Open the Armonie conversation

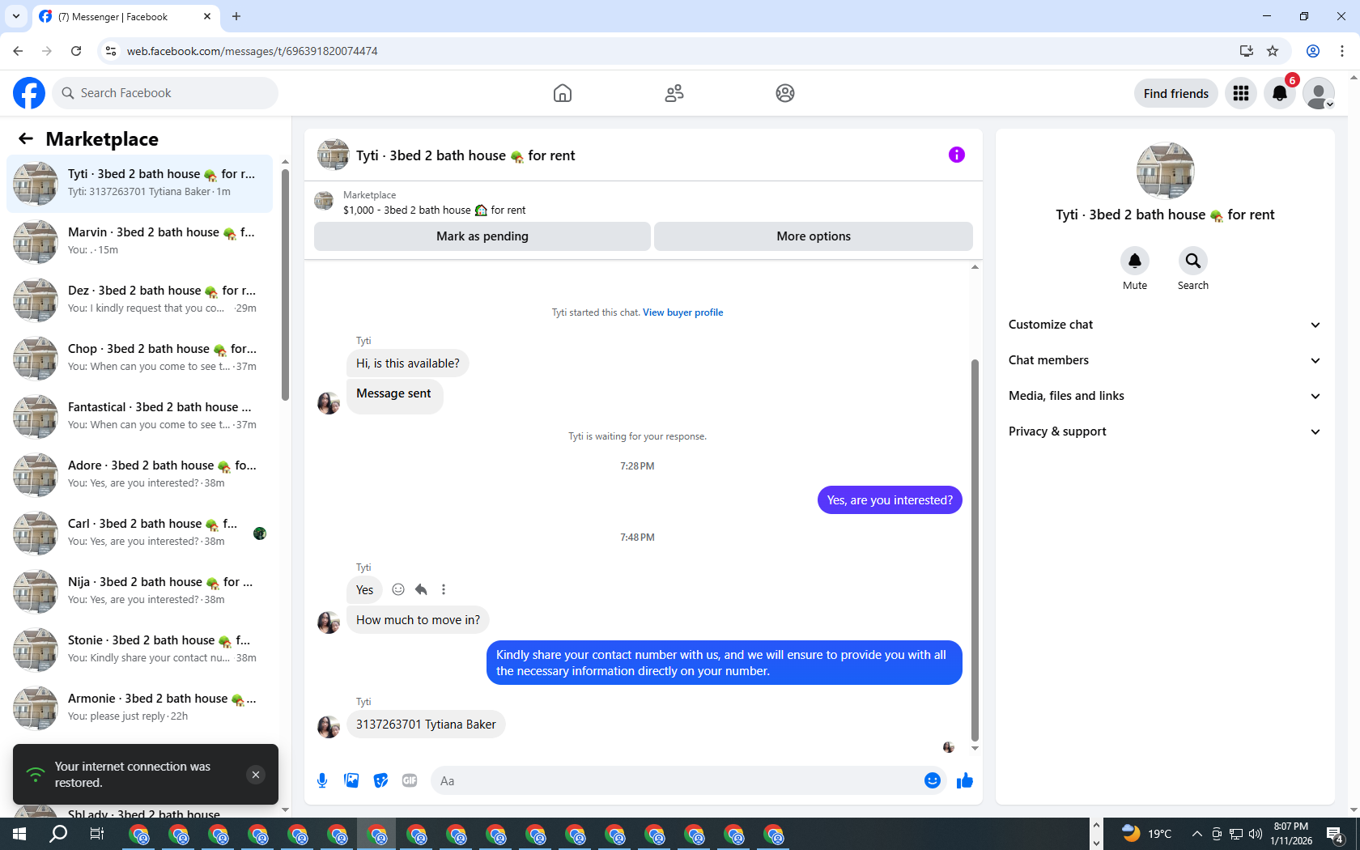tap(139, 708)
